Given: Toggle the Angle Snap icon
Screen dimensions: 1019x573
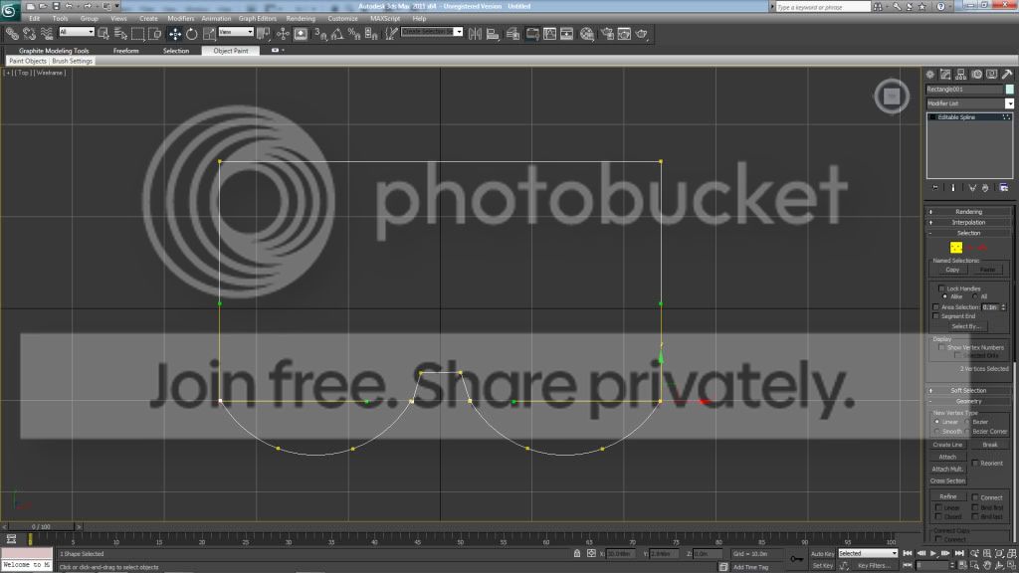Looking at the screenshot, I should (x=337, y=34).
